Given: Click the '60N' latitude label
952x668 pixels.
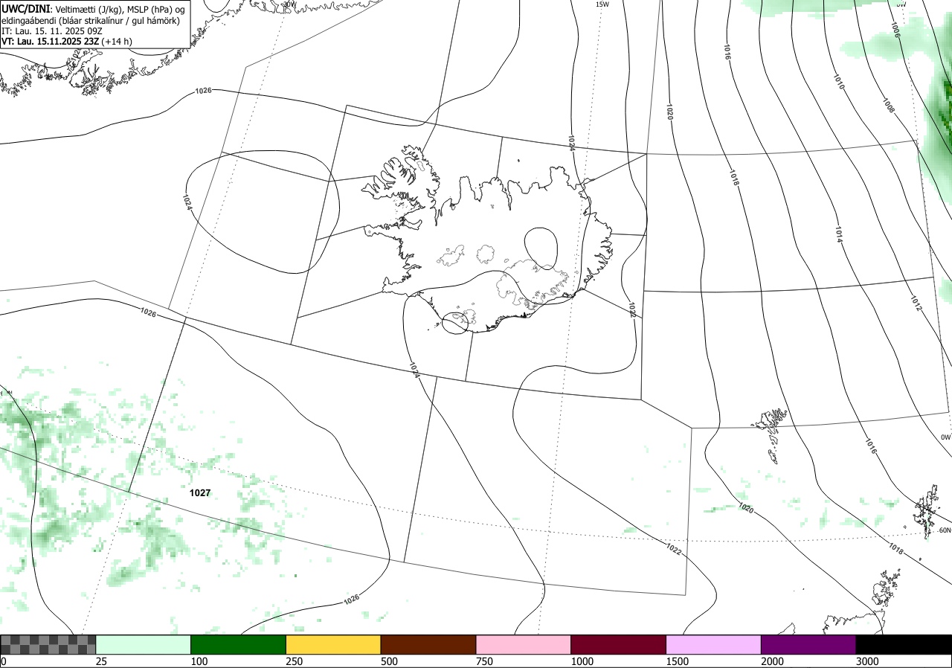Looking at the screenshot, I should pyautogui.click(x=945, y=530).
